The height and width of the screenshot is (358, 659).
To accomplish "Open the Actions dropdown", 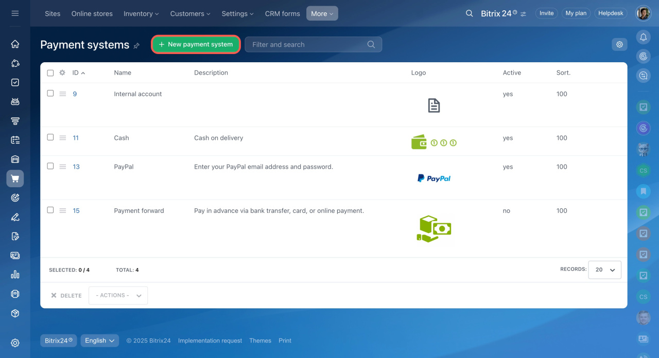I will pos(118,295).
